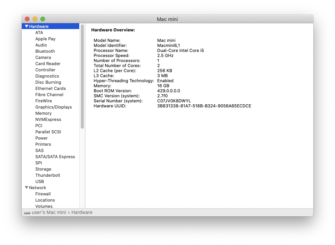Image resolution: width=335 pixels, height=245 pixels.
Task: Open the Memory section in the sidebar
Action: click(x=43, y=113)
